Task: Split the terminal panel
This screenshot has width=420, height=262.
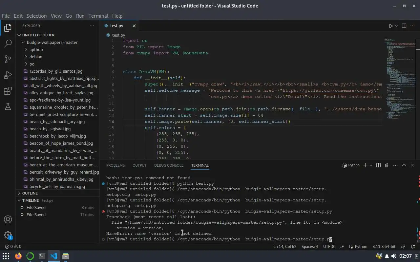Action: (x=378, y=165)
